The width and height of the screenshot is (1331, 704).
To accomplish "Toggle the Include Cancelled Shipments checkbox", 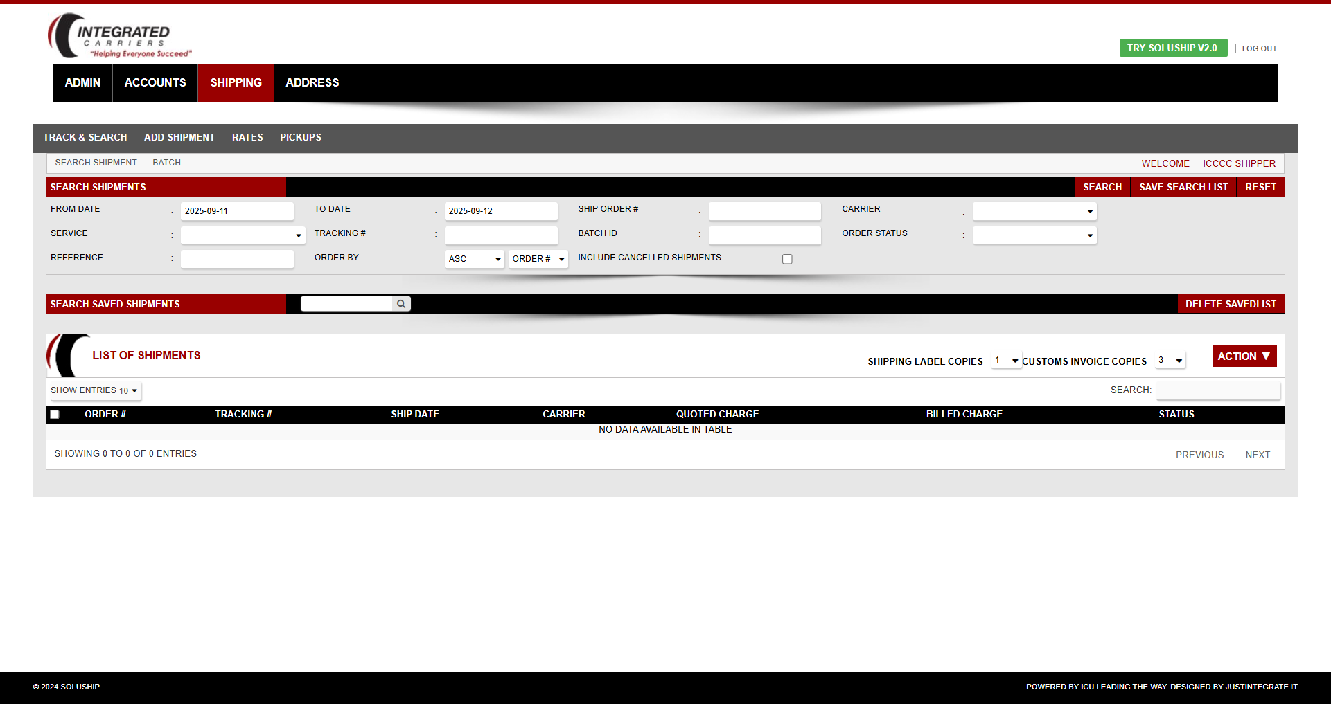I will pyautogui.click(x=787, y=259).
